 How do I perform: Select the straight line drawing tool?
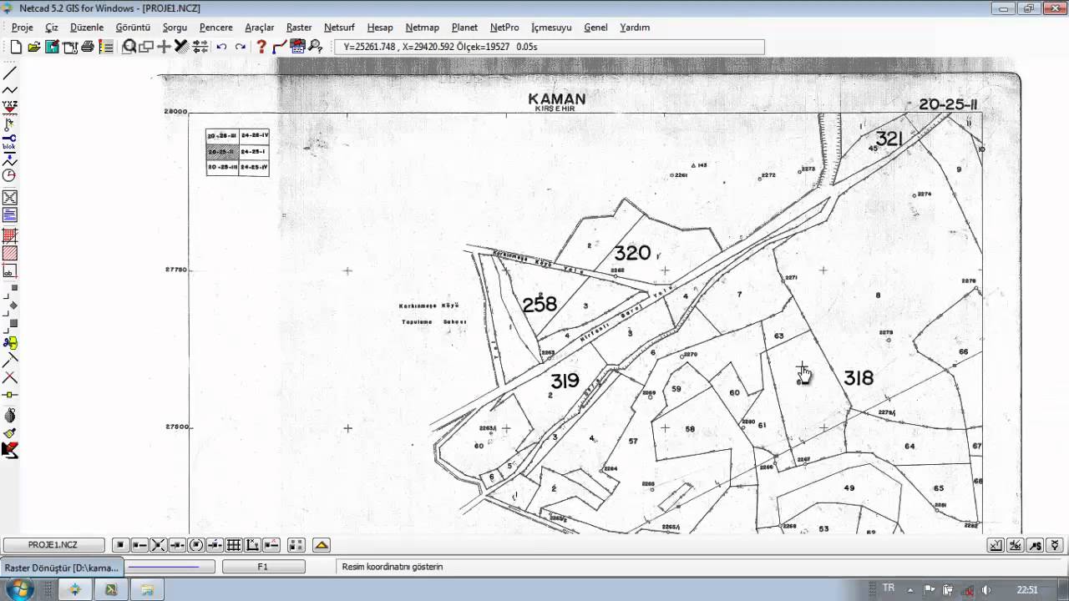point(10,73)
